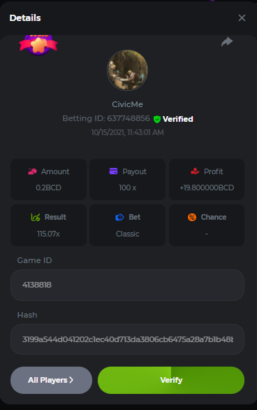Open the CivicMe profile avatar

tap(128, 70)
